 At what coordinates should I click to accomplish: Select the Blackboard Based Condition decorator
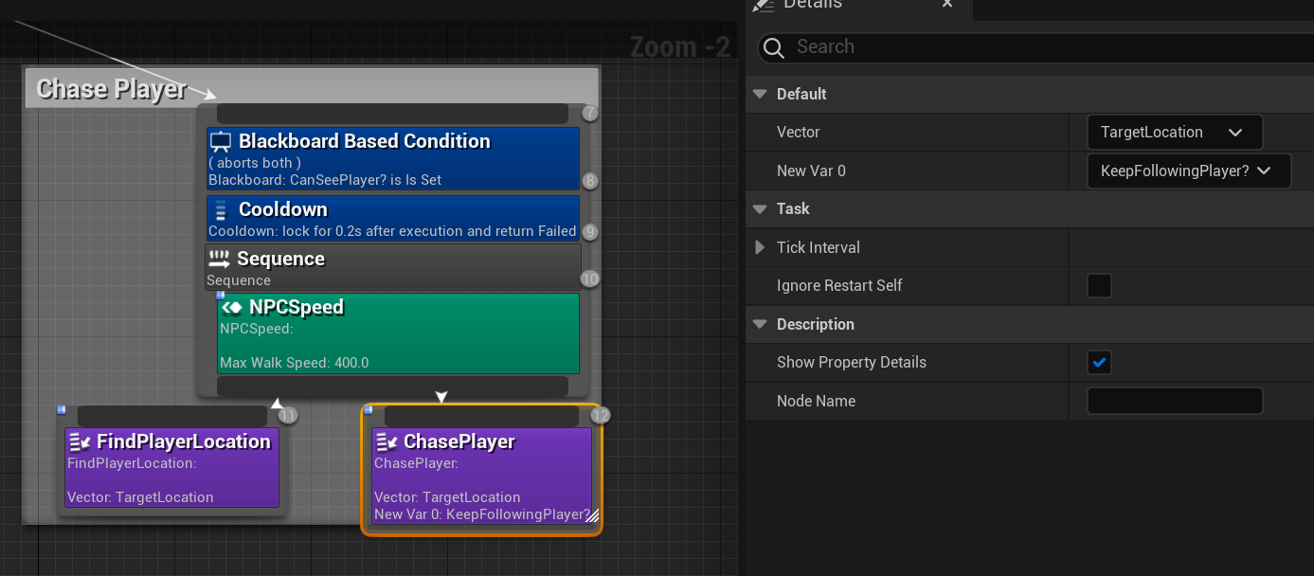click(393, 158)
